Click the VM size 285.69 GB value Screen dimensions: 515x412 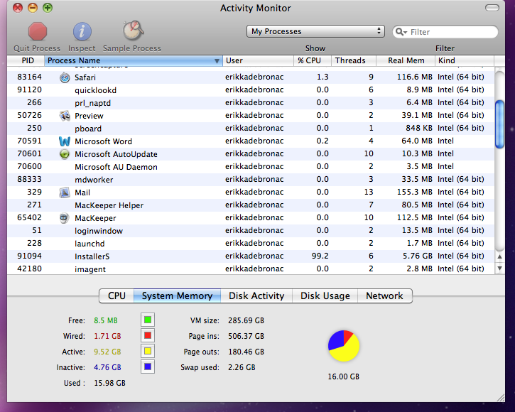(x=246, y=320)
